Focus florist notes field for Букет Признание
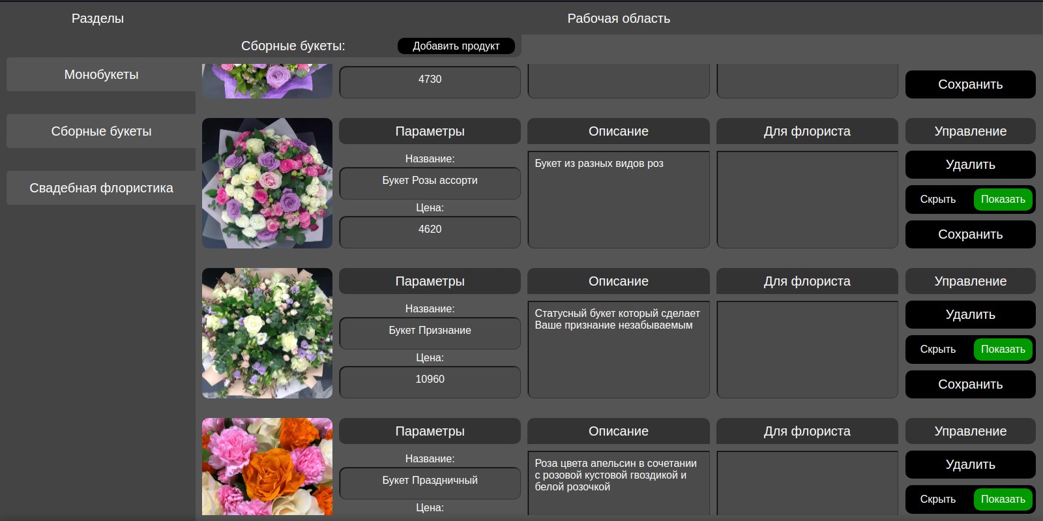 point(808,350)
